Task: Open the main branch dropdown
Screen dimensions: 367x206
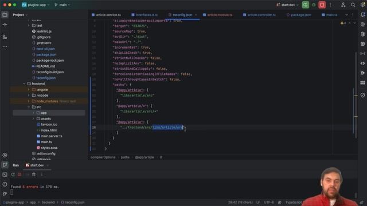Action: pyautogui.click(x=63, y=5)
